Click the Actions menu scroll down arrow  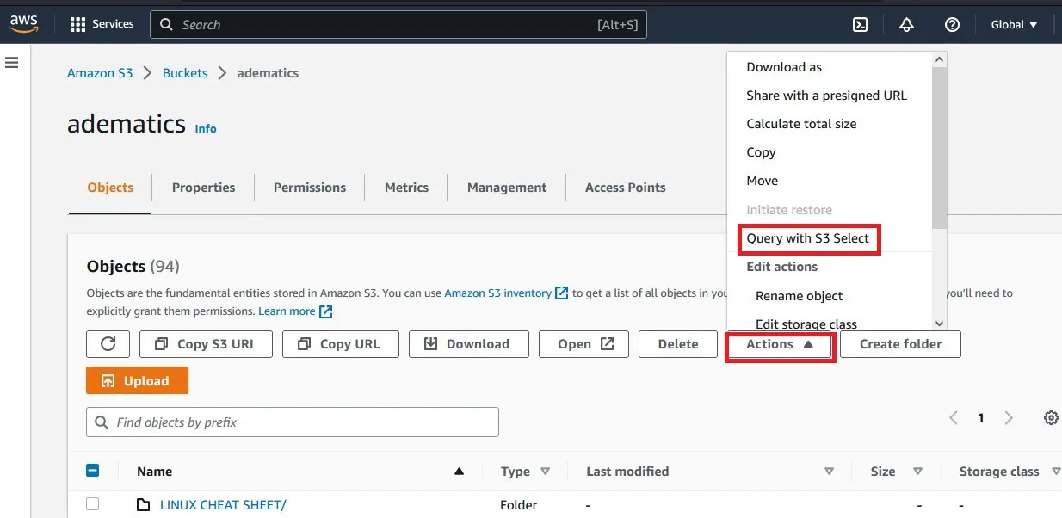click(x=940, y=324)
